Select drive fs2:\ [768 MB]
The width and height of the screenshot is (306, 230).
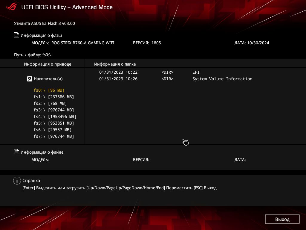(x=50, y=103)
